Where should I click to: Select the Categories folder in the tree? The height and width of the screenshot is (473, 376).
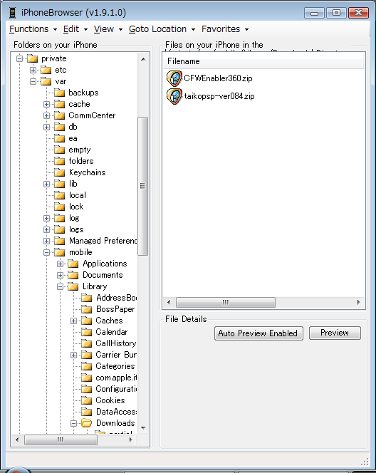pos(115,366)
